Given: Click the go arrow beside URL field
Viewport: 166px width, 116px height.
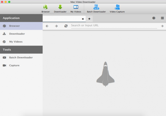Looking at the screenshot, I should pos(162,26).
